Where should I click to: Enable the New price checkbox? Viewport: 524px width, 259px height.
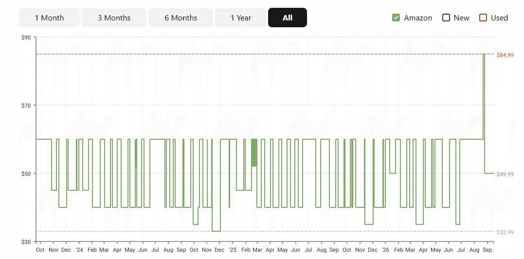pyautogui.click(x=446, y=18)
